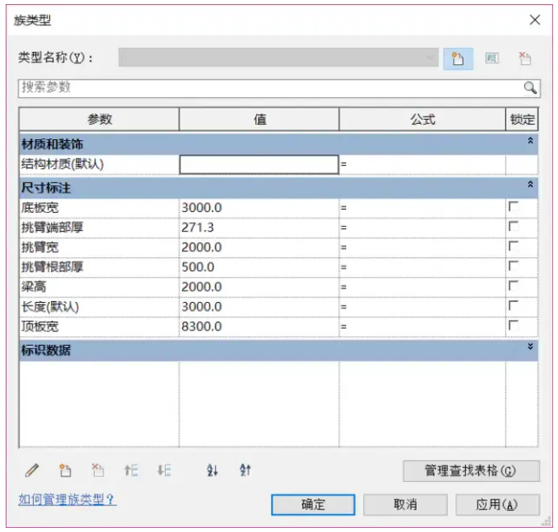Click the magnifier search icon
The width and height of the screenshot is (558, 532).
530,87
